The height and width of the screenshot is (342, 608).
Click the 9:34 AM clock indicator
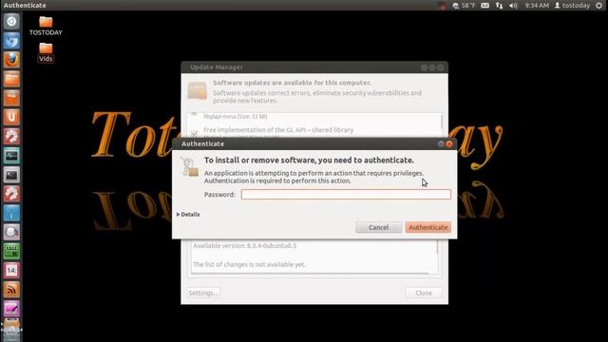click(537, 6)
